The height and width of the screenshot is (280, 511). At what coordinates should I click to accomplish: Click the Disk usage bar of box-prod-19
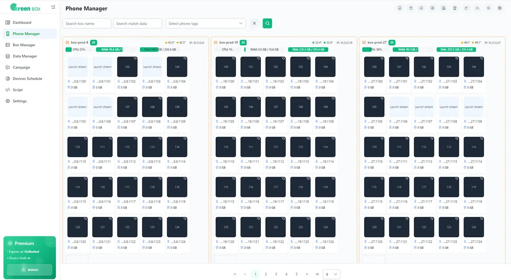tap(308, 49)
